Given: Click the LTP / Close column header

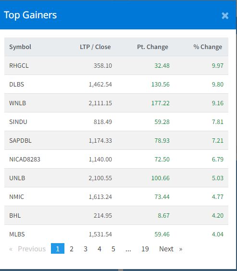Looking at the screenshot, I should [95, 47].
